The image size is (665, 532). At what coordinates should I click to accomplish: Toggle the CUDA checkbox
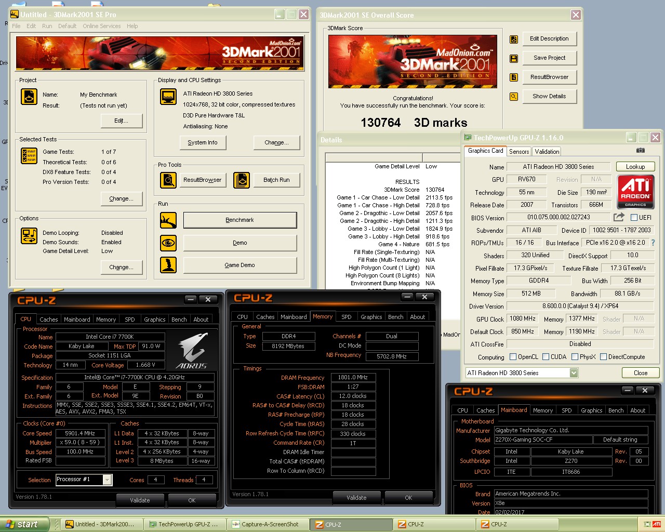[546, 357]
